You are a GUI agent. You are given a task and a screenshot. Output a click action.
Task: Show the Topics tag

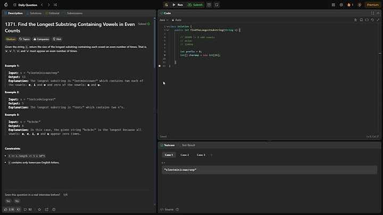(24, 39)
